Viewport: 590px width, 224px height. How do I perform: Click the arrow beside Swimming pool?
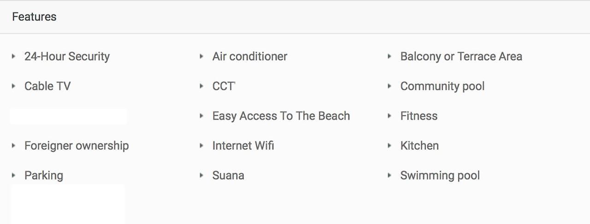click(389, 175)
